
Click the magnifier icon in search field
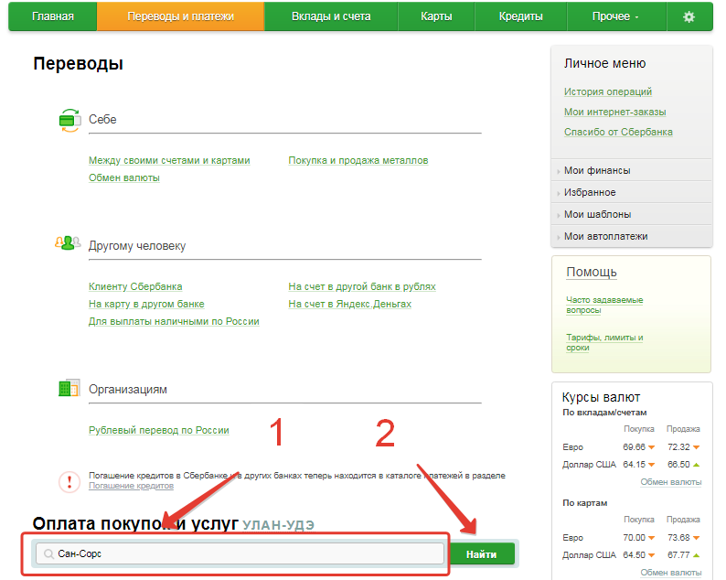pyautogui.click(x=48, y=553)
